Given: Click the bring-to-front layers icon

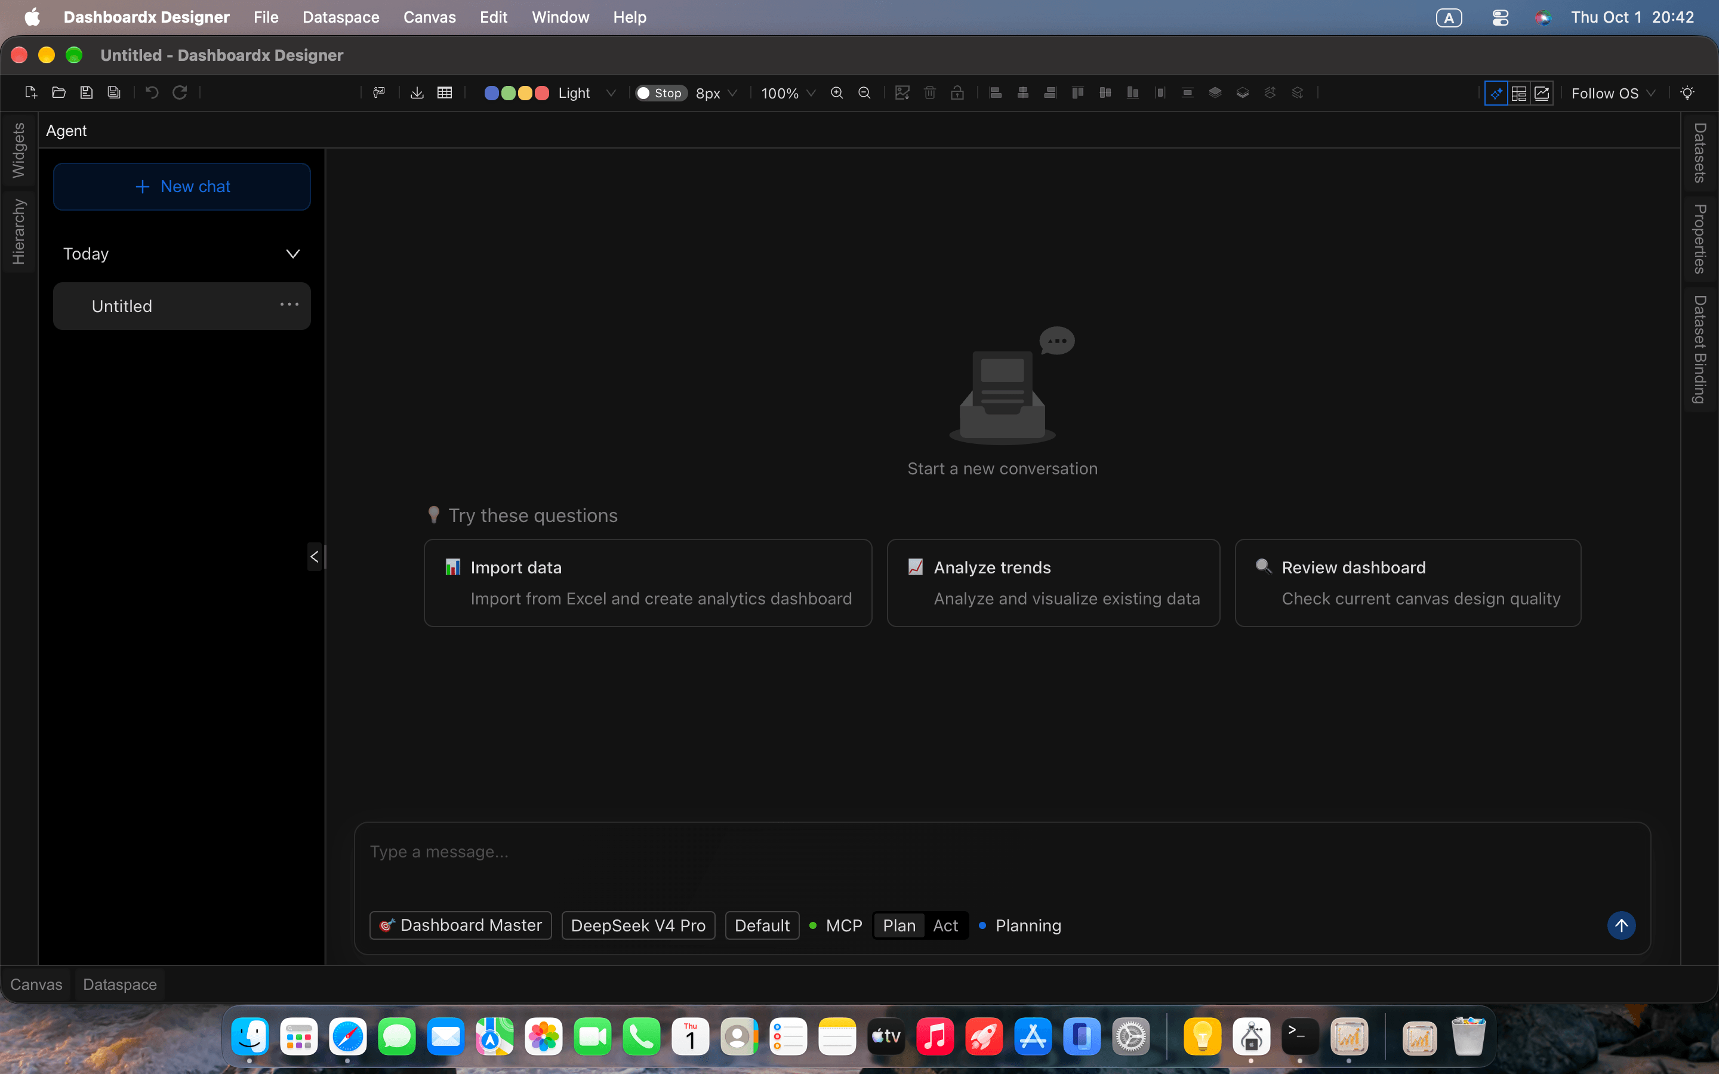Looking at the screenshot, I should (1215, 92).
